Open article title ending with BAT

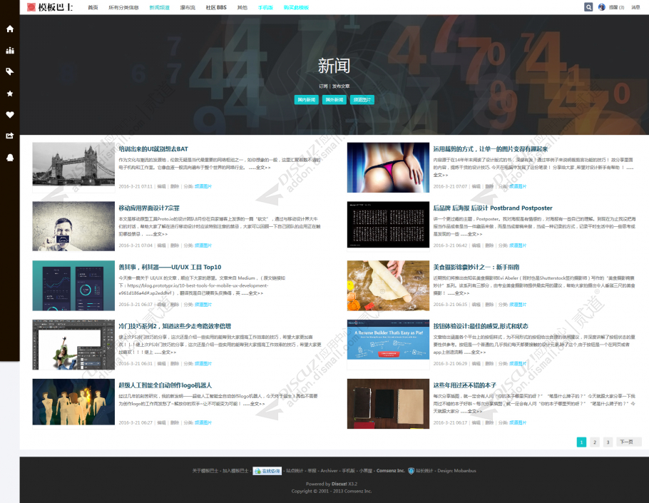pos(153,148)
